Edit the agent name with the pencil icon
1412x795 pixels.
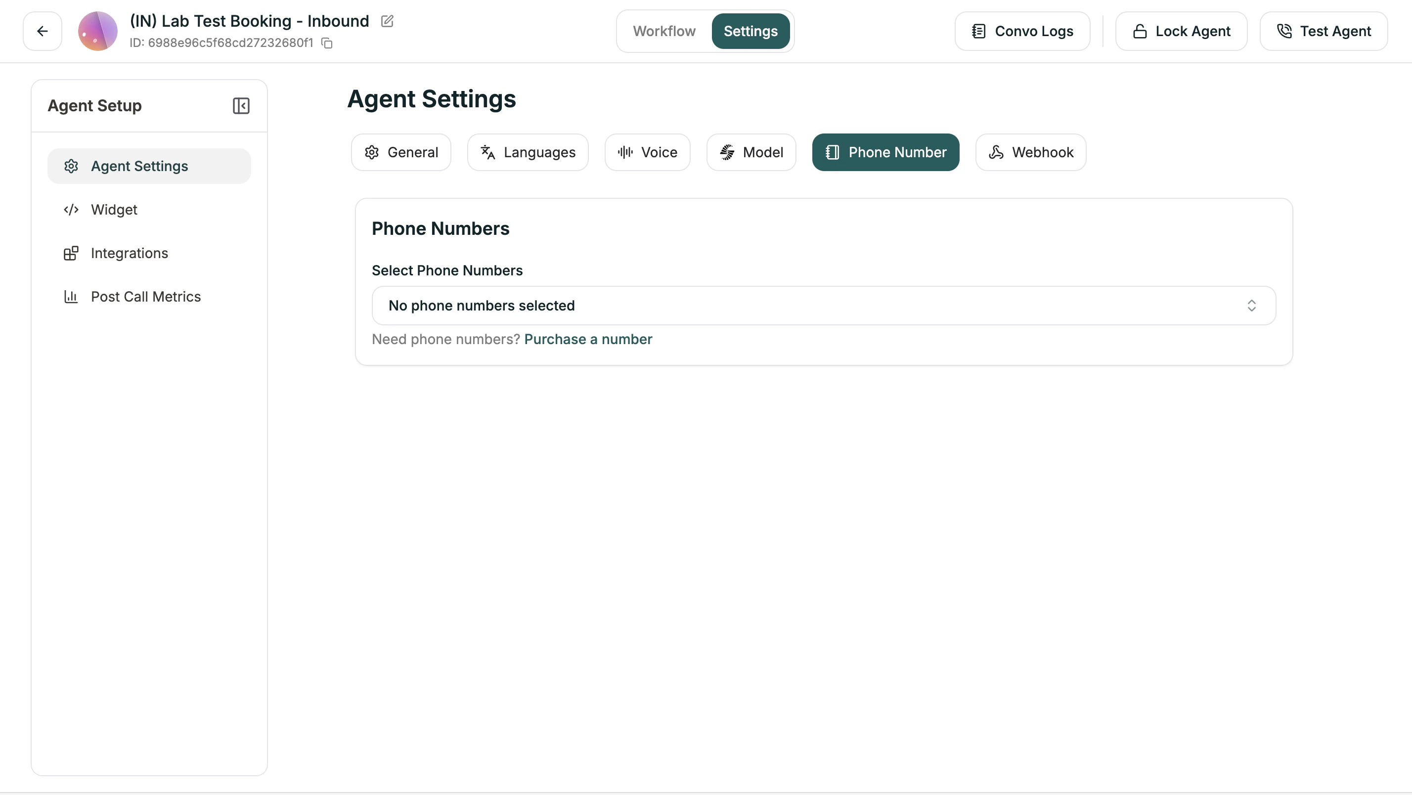[388, 21]
